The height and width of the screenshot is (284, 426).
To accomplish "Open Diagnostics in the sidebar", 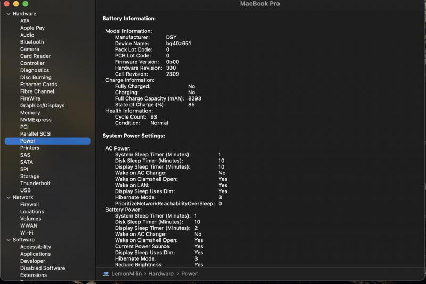I will [x=35, y=70].
